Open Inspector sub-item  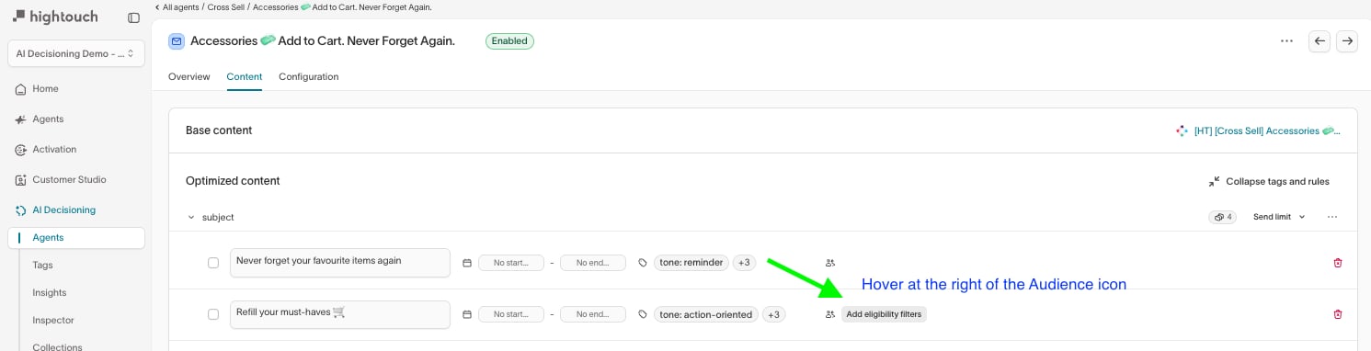click(53, 321)
